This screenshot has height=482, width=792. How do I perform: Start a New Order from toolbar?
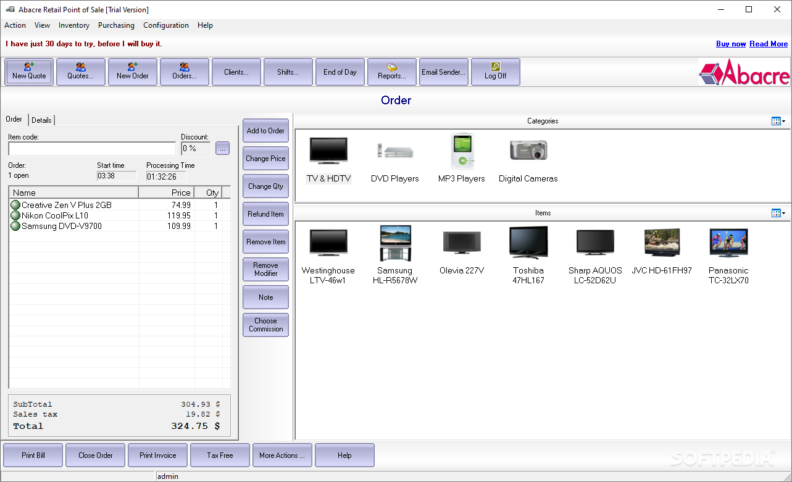tap(133, 72)
